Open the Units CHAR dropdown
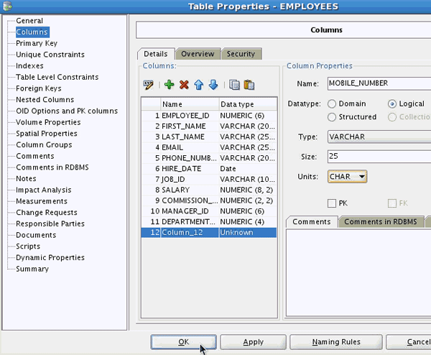This screenshot has width=431, height=355. click(347, 177)
